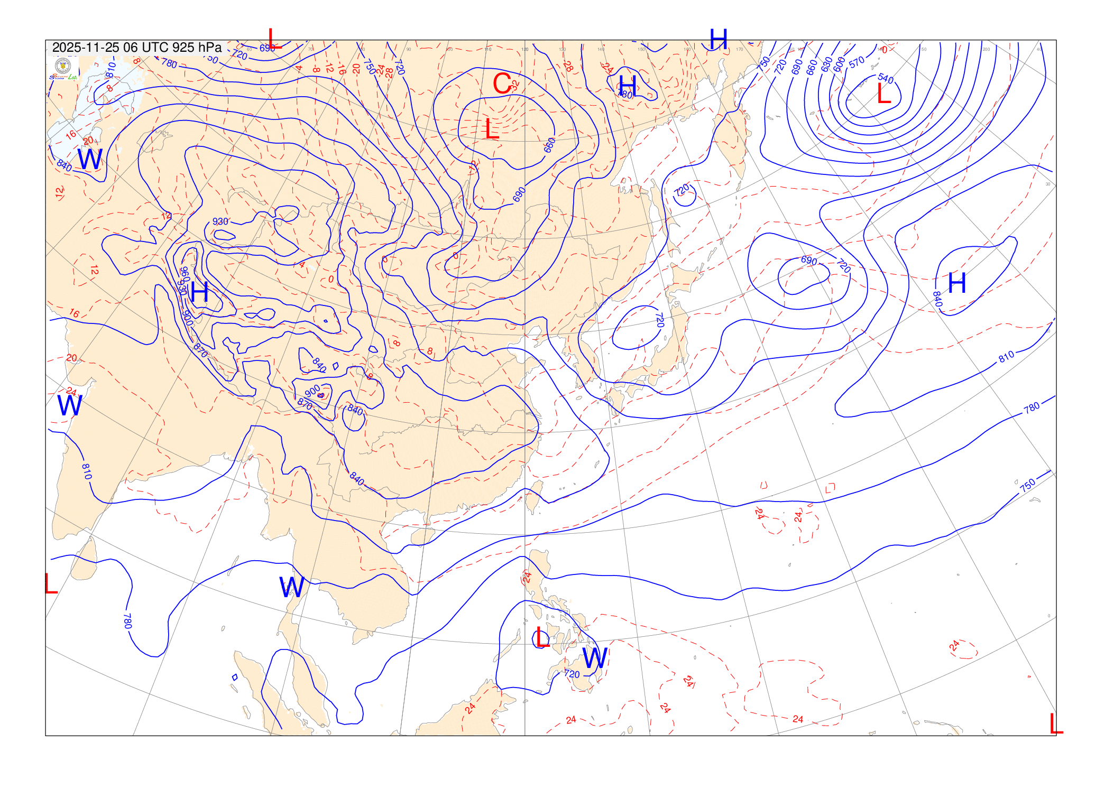Click the blue 960 contour label

pos(185,274)
